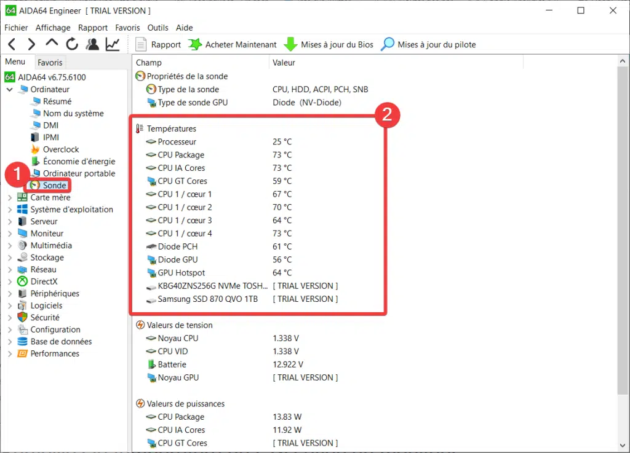The height and width of the screenshot is (453, 630).
Task: Expand the Configuration node
Action: point(10,330)
